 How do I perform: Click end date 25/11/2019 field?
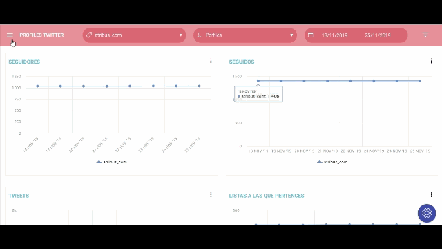pyautogui.click(x=378, y=35)
